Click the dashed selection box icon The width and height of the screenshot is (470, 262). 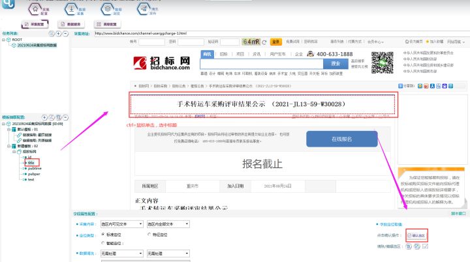[425, 246]
